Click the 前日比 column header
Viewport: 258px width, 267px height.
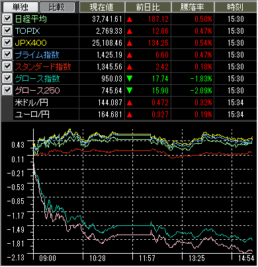pyautogui.click(x=148, y=7)
